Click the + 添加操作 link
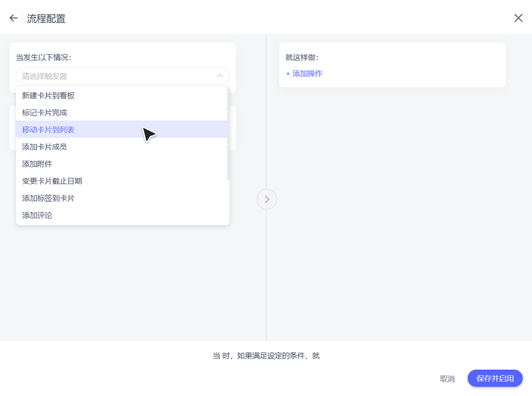Viewport: 532px width, 396px height. coord(303,73)
